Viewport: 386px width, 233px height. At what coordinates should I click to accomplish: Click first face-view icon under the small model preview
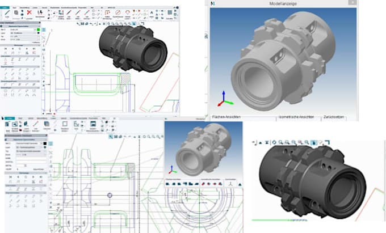point(168,184)
